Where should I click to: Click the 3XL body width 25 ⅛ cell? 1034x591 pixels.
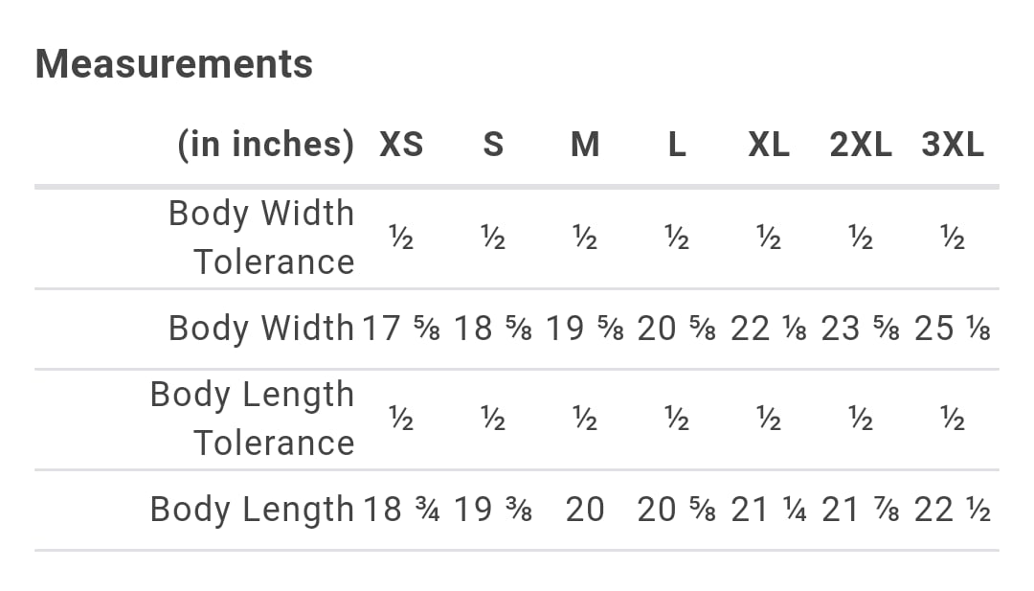tap(953, 329)
